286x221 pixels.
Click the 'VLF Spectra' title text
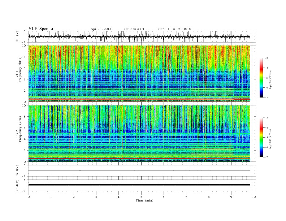point(41,29)
